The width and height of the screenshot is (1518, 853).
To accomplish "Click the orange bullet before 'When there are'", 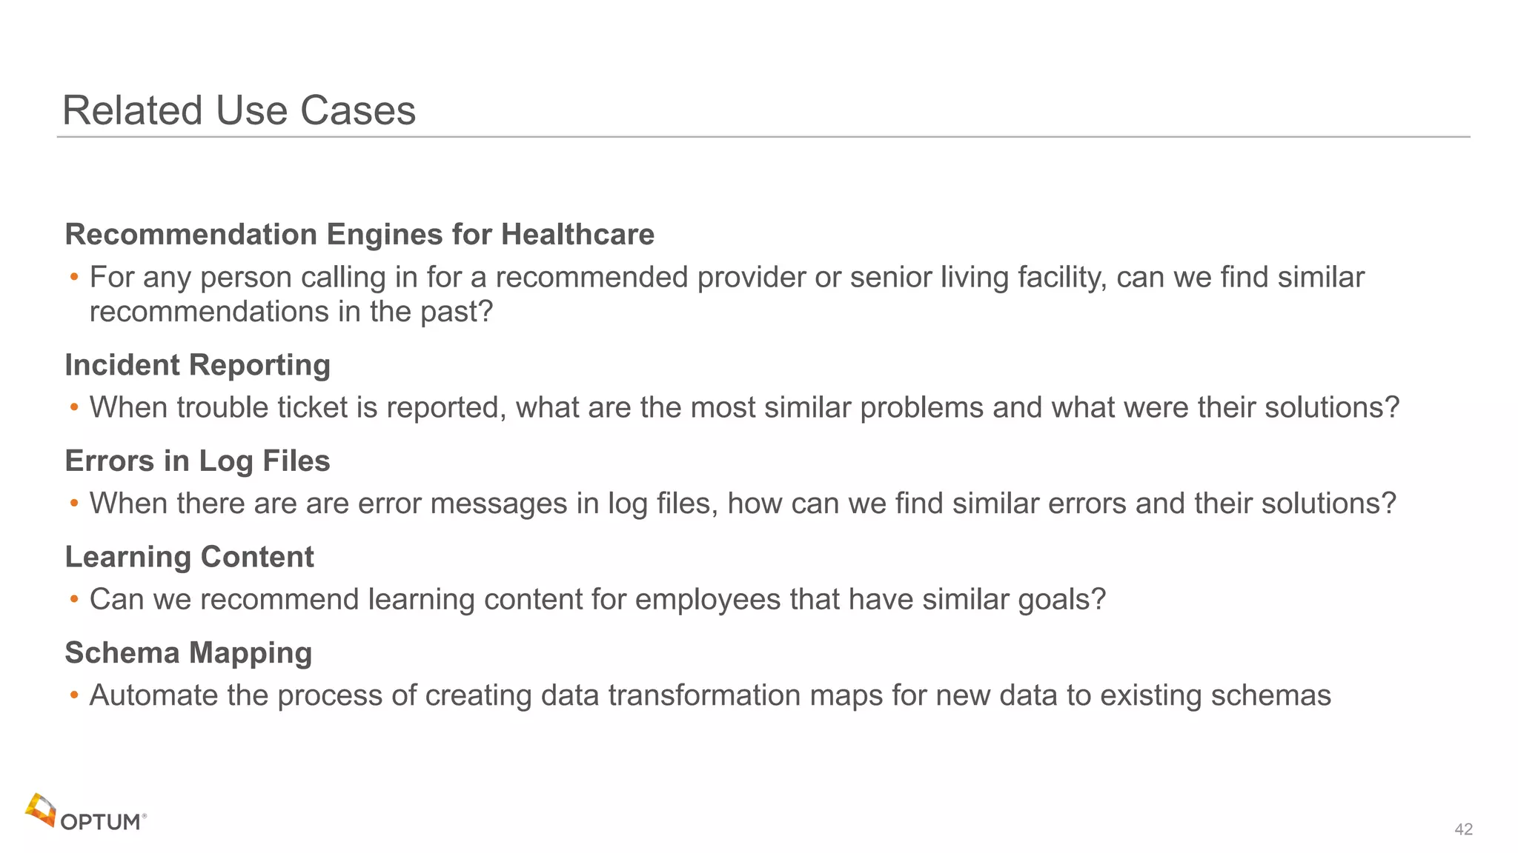I will click(x=74, y=504).
